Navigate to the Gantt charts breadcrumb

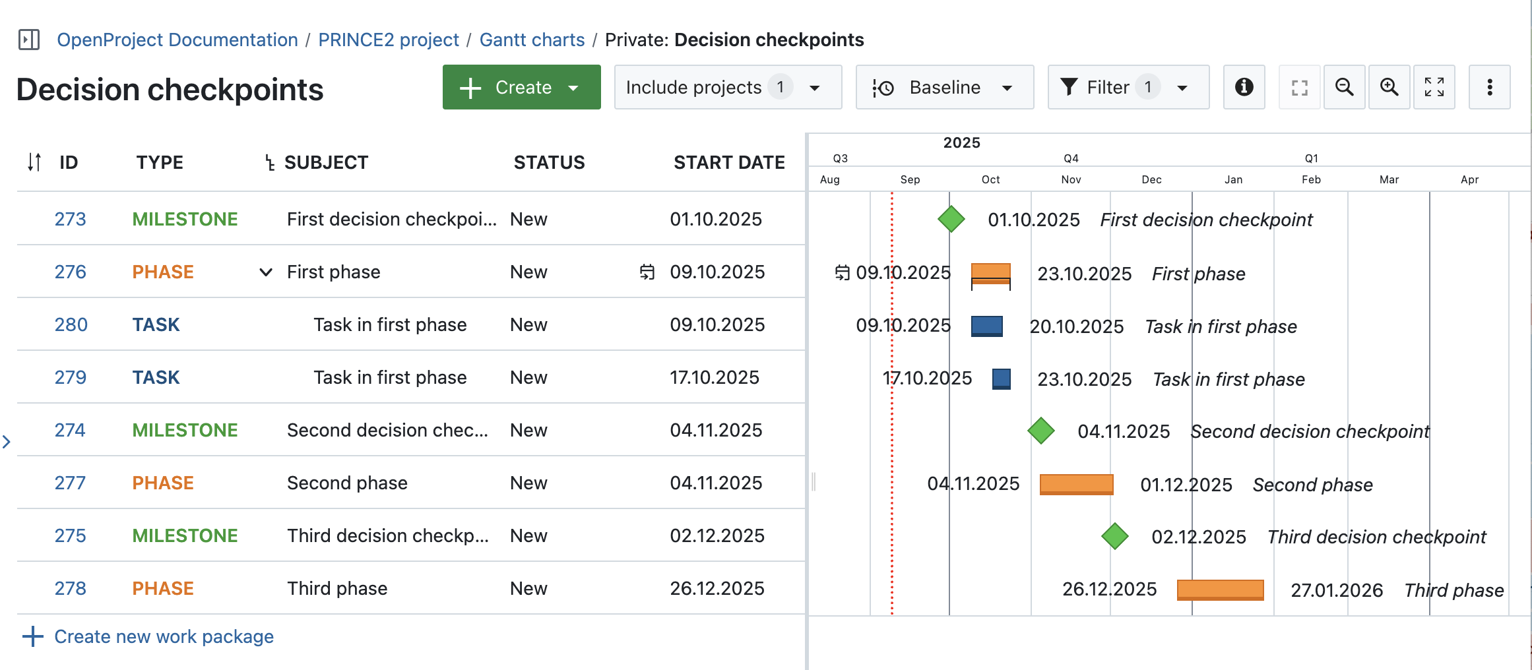coord(532,40)
